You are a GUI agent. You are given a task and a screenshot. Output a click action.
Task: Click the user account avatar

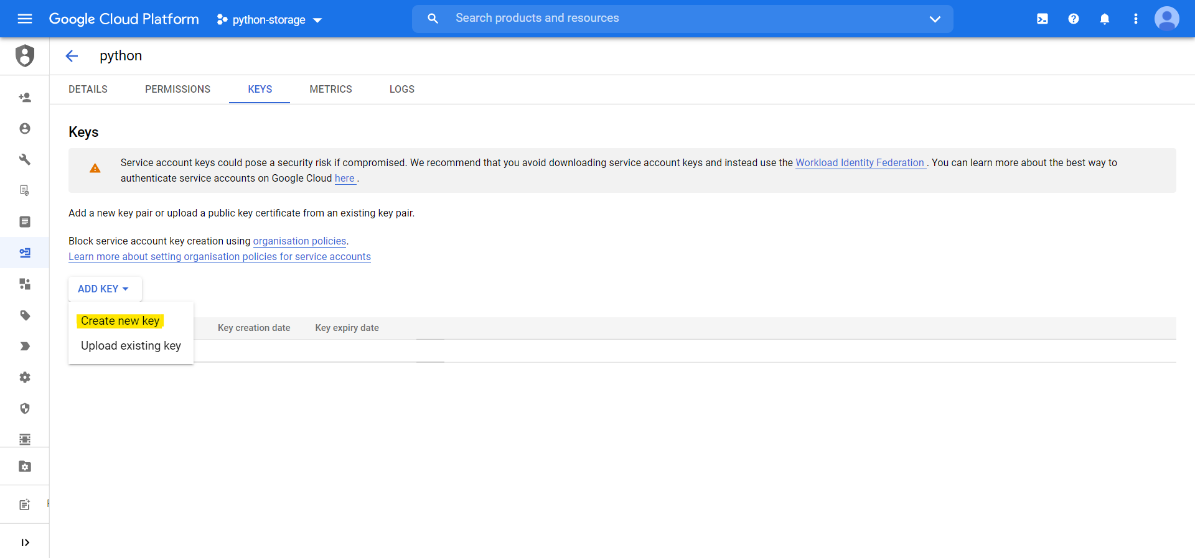1166,19
